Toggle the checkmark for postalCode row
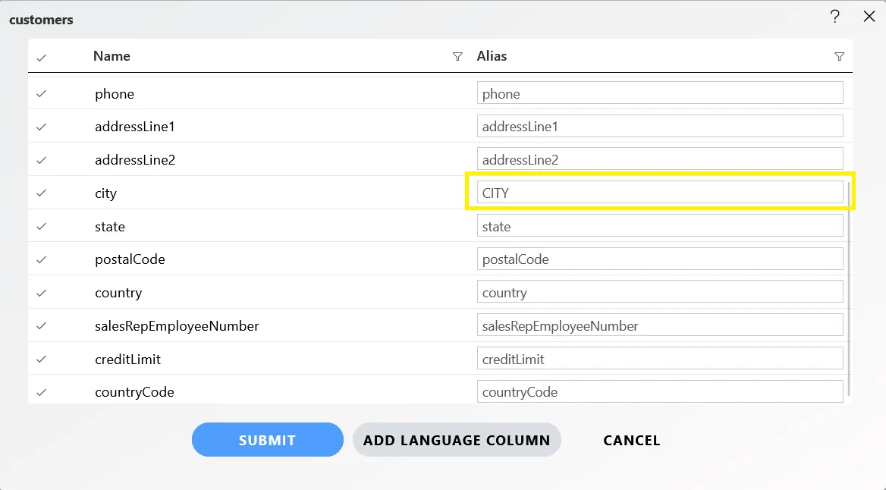Image resolution: width=886 pixels, height=490 pixels. (41, 260)
